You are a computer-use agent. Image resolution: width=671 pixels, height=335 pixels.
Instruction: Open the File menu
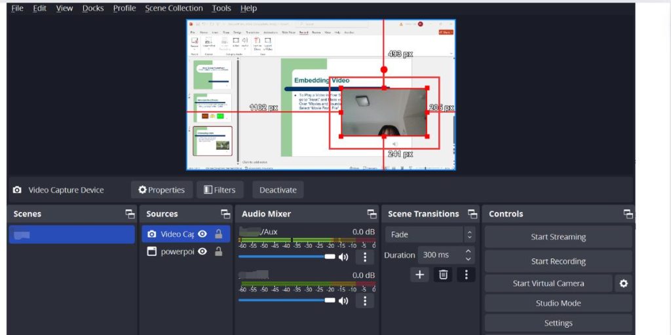[17, 8]
